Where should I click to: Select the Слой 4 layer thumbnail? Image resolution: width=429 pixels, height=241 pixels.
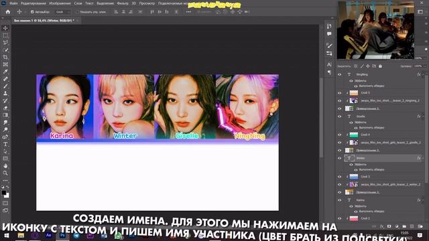[354, 135]
